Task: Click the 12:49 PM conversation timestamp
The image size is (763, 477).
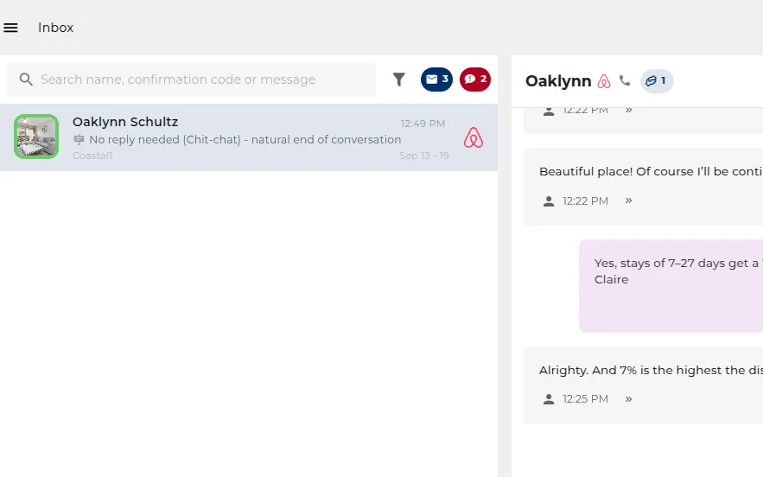Action: click(423, 124)
